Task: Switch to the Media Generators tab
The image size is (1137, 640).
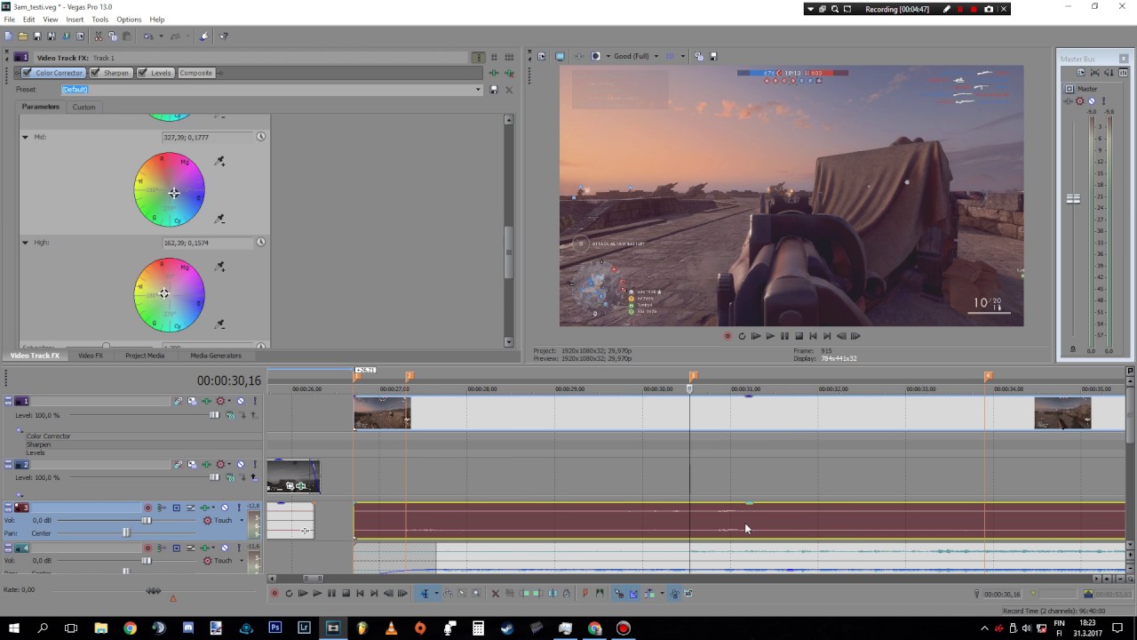Action: tap(216, 356)
